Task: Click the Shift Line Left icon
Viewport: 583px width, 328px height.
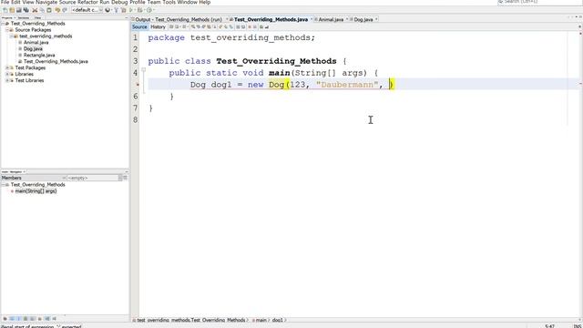Action: pyautogui.click(x=238, y=26)
